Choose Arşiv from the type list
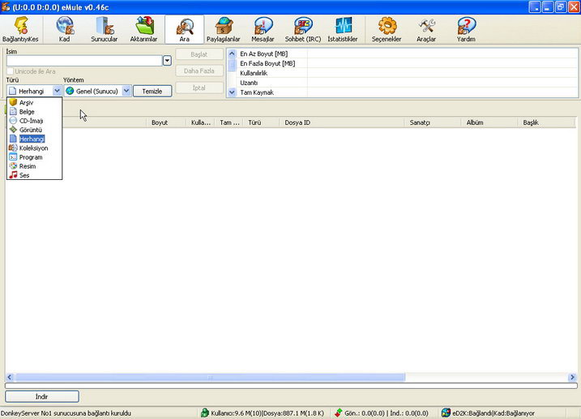Screen dimensions: 581x419 34,103
